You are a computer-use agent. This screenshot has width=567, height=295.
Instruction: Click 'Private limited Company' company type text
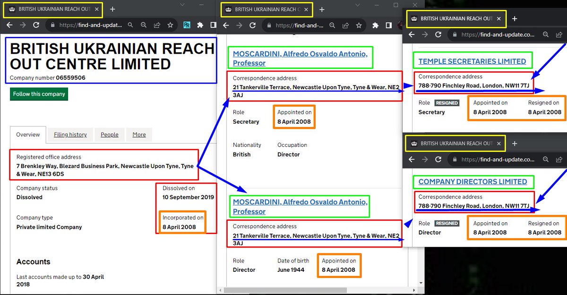[49, 227]
